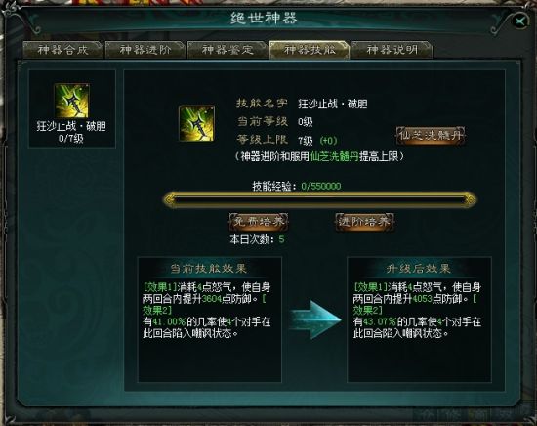Click the 升级后效果 description panel

point(420,319)
